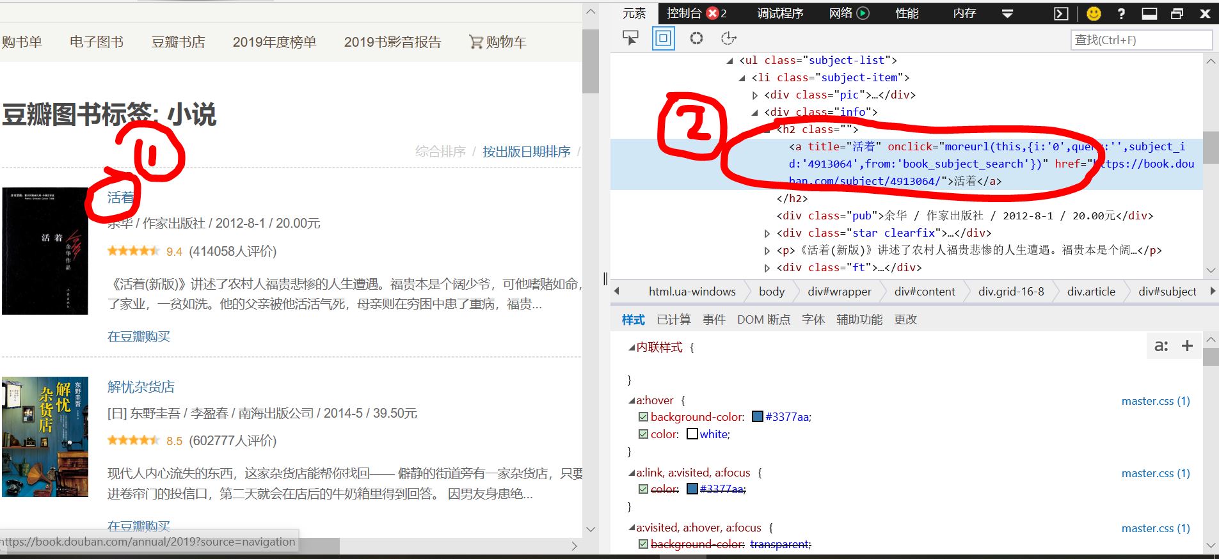This screenshot has width=1219, height=559.
Task: Toggle the transparent background-color checkbox
Action: 643,544
